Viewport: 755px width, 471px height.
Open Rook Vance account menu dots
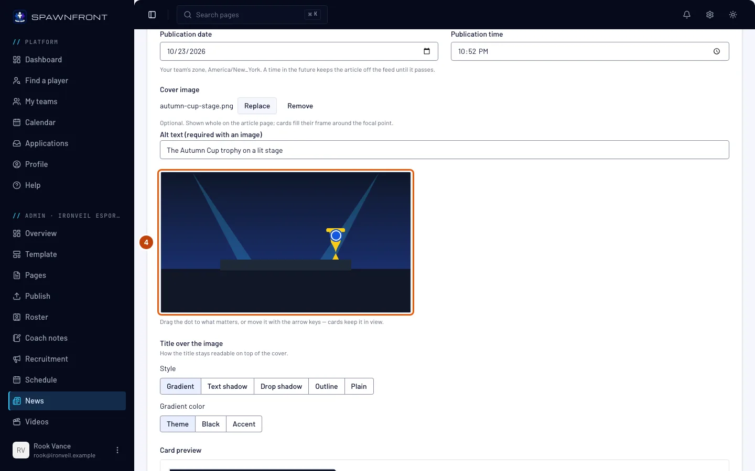(x=117, y=450)
